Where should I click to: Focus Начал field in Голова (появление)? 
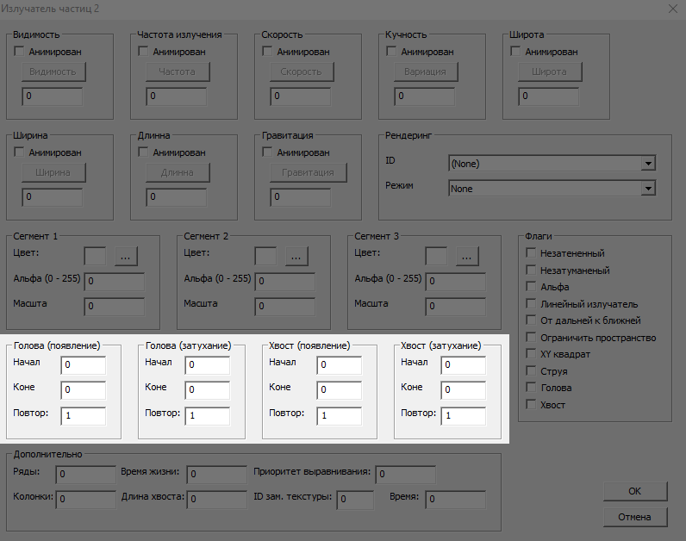(84, 365)
